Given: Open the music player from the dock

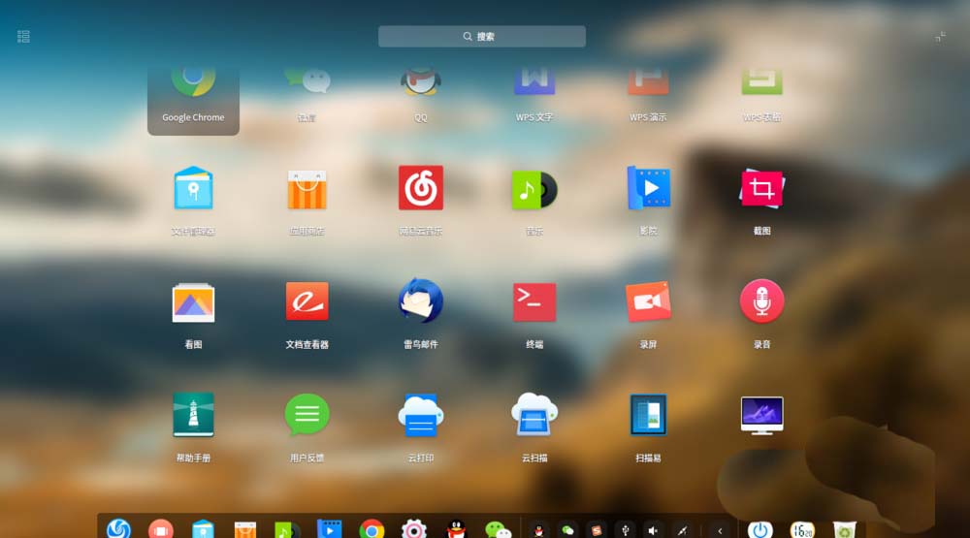Looking at the screenshot, I should coord(287,529).
